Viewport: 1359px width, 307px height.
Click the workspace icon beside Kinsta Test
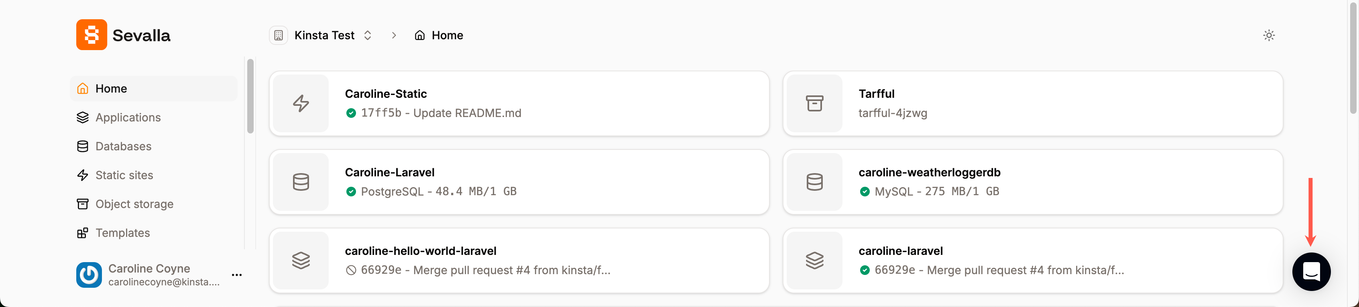[x=278, y=35]
